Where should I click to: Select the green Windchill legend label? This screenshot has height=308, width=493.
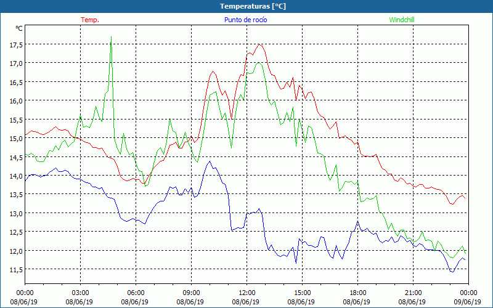coord(402,20)
